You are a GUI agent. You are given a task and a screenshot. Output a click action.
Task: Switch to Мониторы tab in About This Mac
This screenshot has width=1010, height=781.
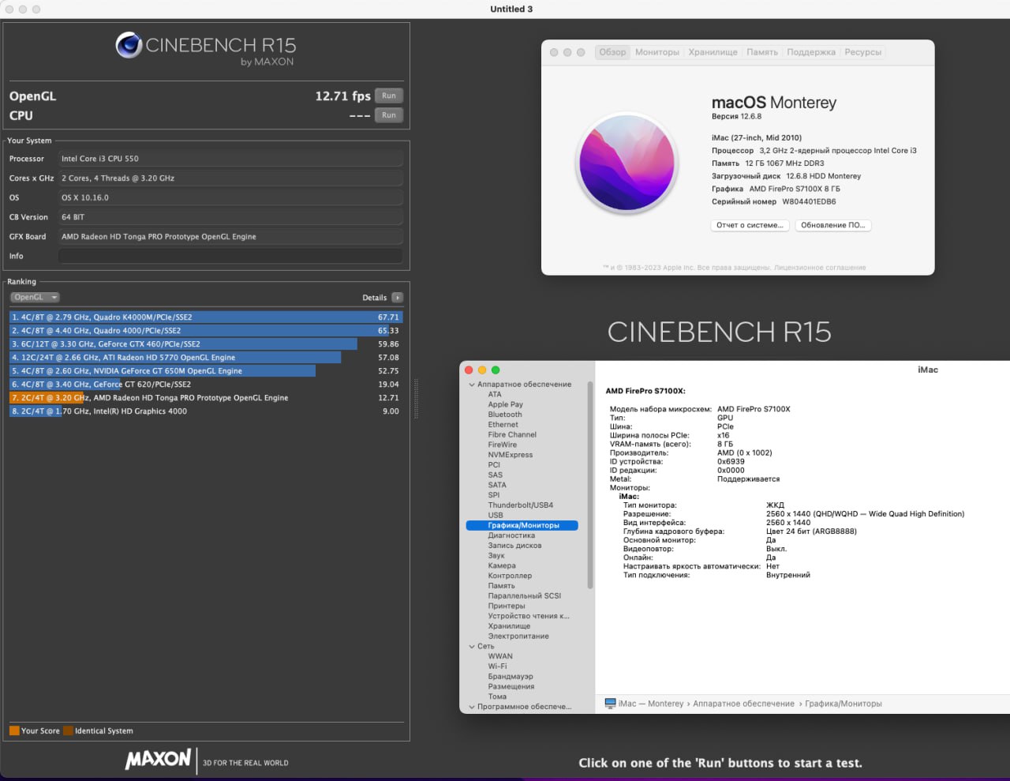point(657,52)
